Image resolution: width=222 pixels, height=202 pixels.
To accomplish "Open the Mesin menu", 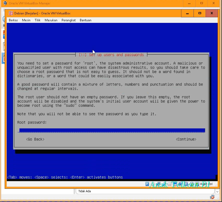I will point(26,20).
